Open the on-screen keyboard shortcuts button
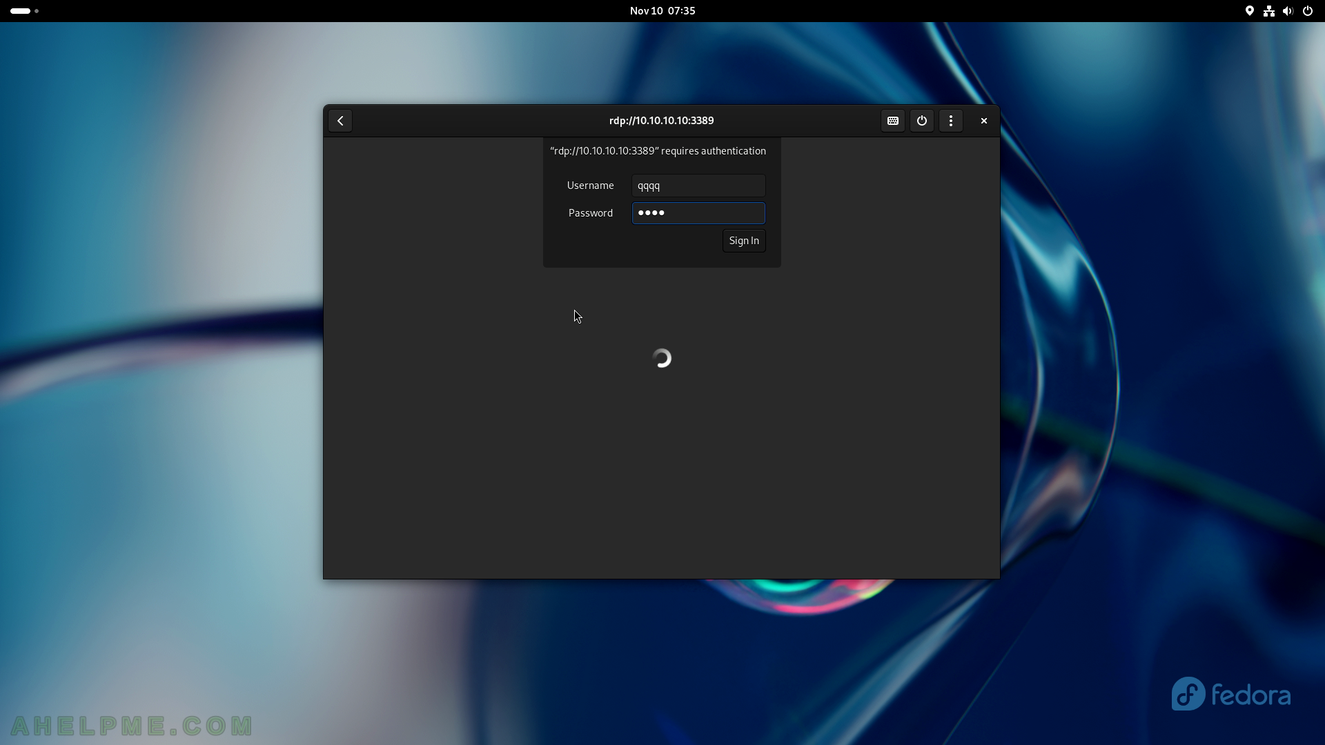This screenshot has height=745, width=1325. point(893,121)
